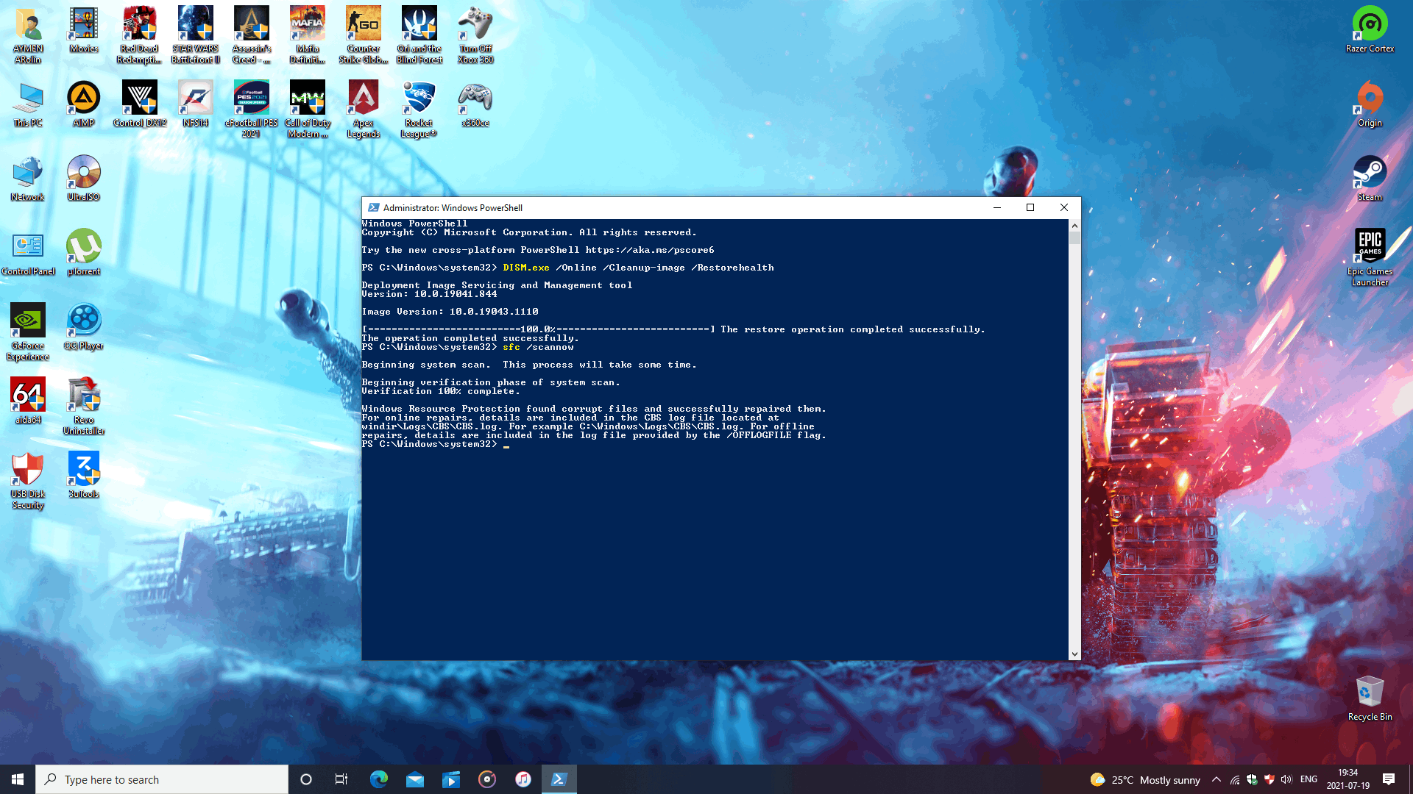
Task: Click the Windows Start button
Action: click(18, 779)
